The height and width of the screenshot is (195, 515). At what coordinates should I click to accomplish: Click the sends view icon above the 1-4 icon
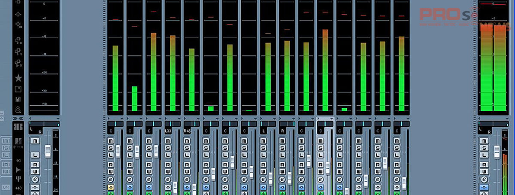pyautogui.click(x=18, y=40)
